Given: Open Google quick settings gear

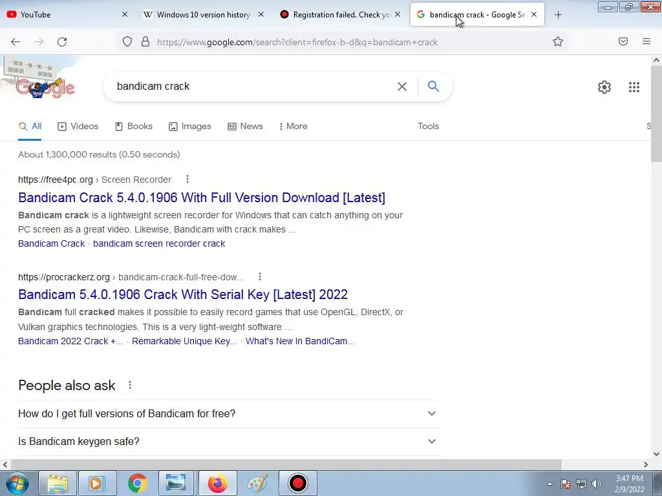Looking at the screenshot, I should click(604, 87).
